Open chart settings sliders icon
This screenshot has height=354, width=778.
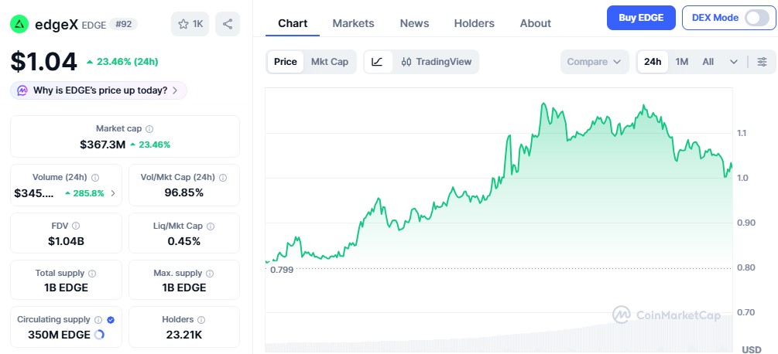[762, 62]
